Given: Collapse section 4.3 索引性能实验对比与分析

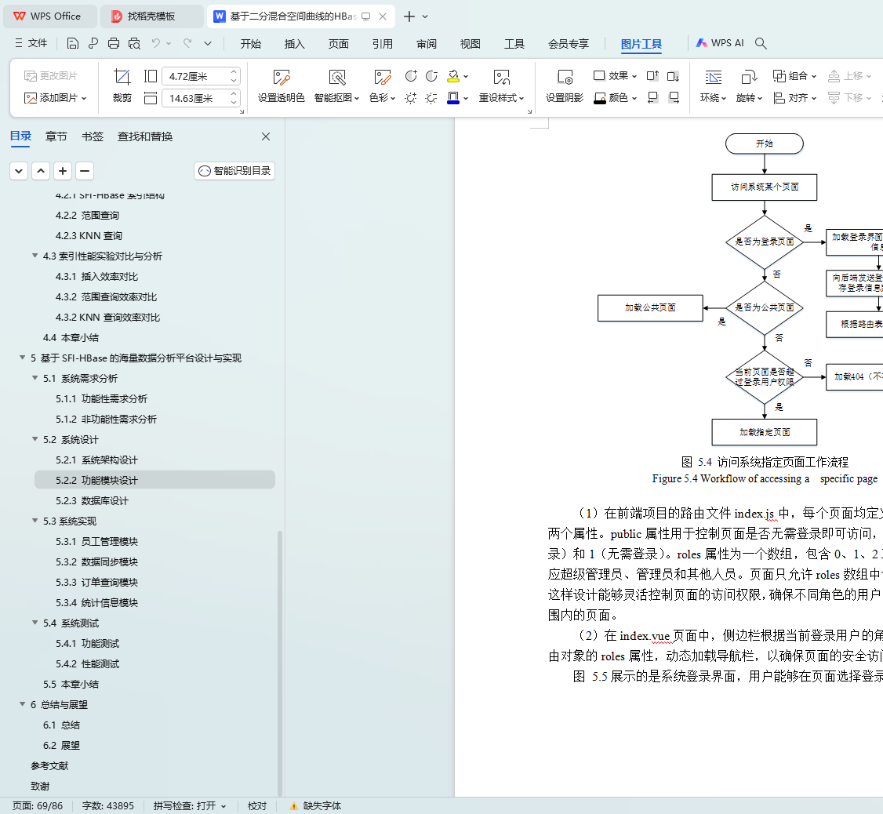Looking at the screenshot, I should (x=35, y=256).
